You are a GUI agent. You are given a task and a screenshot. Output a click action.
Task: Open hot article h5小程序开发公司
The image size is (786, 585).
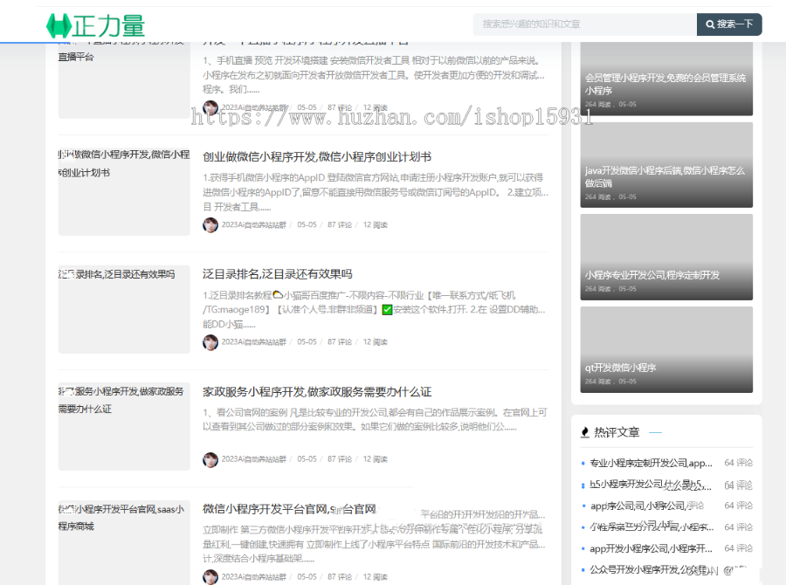coord(651,485)
